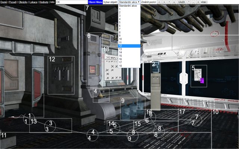Click the Info text field showing OK
The image size is (239, 149).
72,2
